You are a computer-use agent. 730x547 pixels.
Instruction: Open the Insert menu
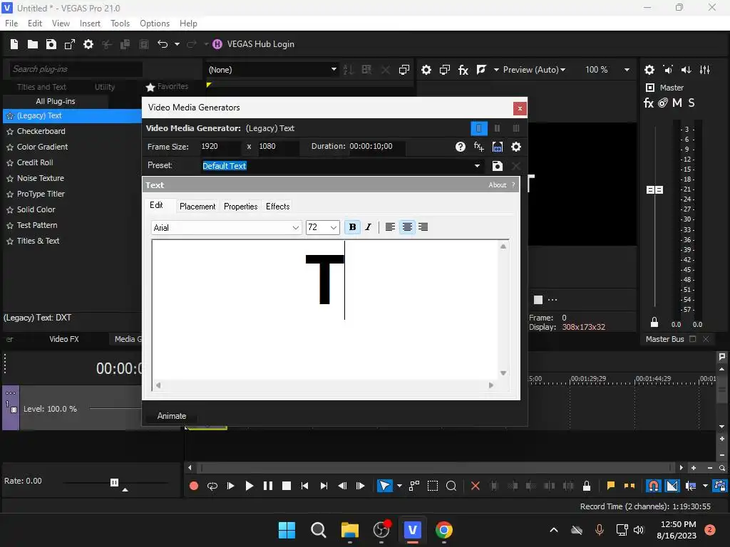click(90, 24)
